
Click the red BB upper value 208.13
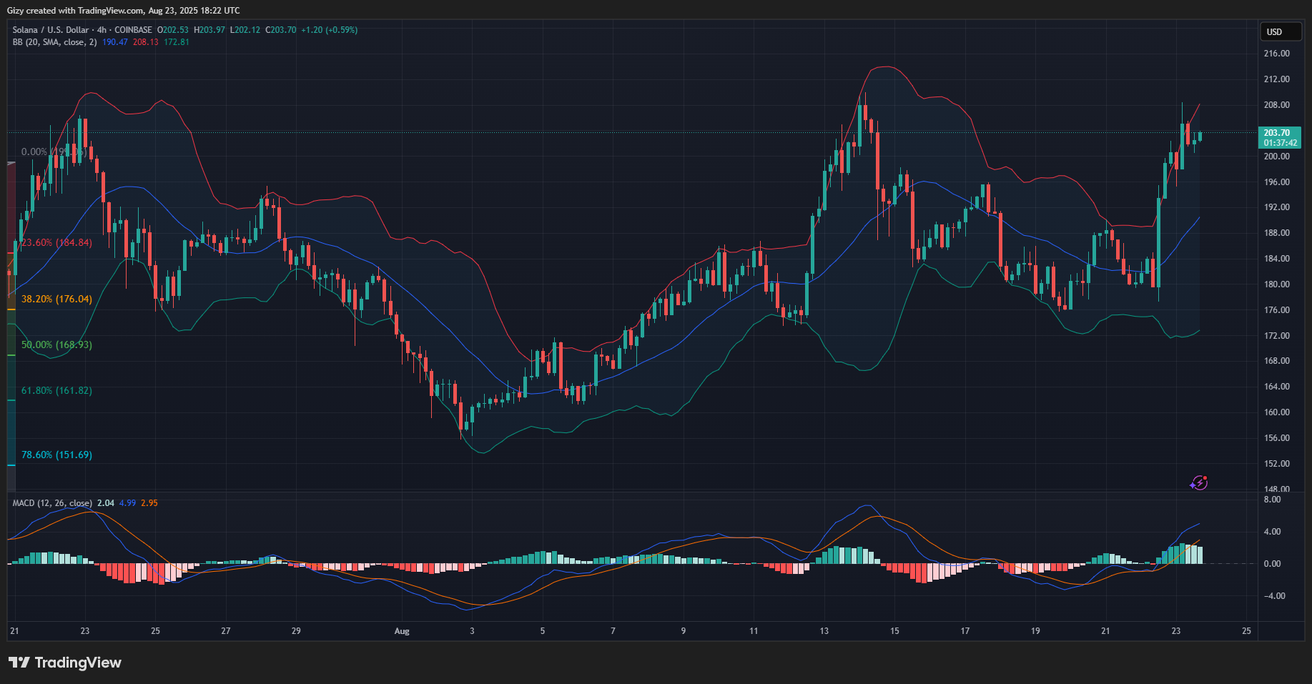146,42
